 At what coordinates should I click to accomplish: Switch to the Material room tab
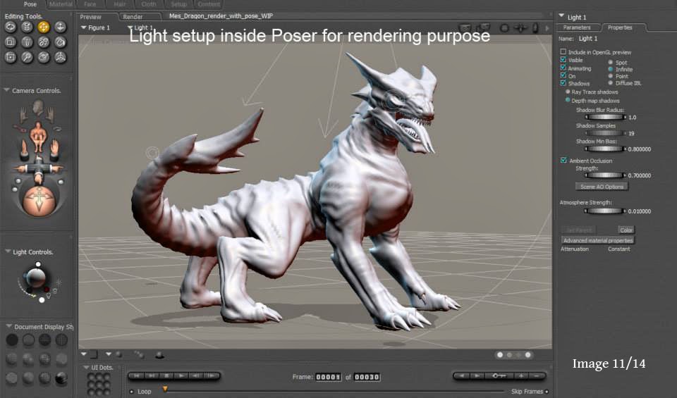(61, 4)
